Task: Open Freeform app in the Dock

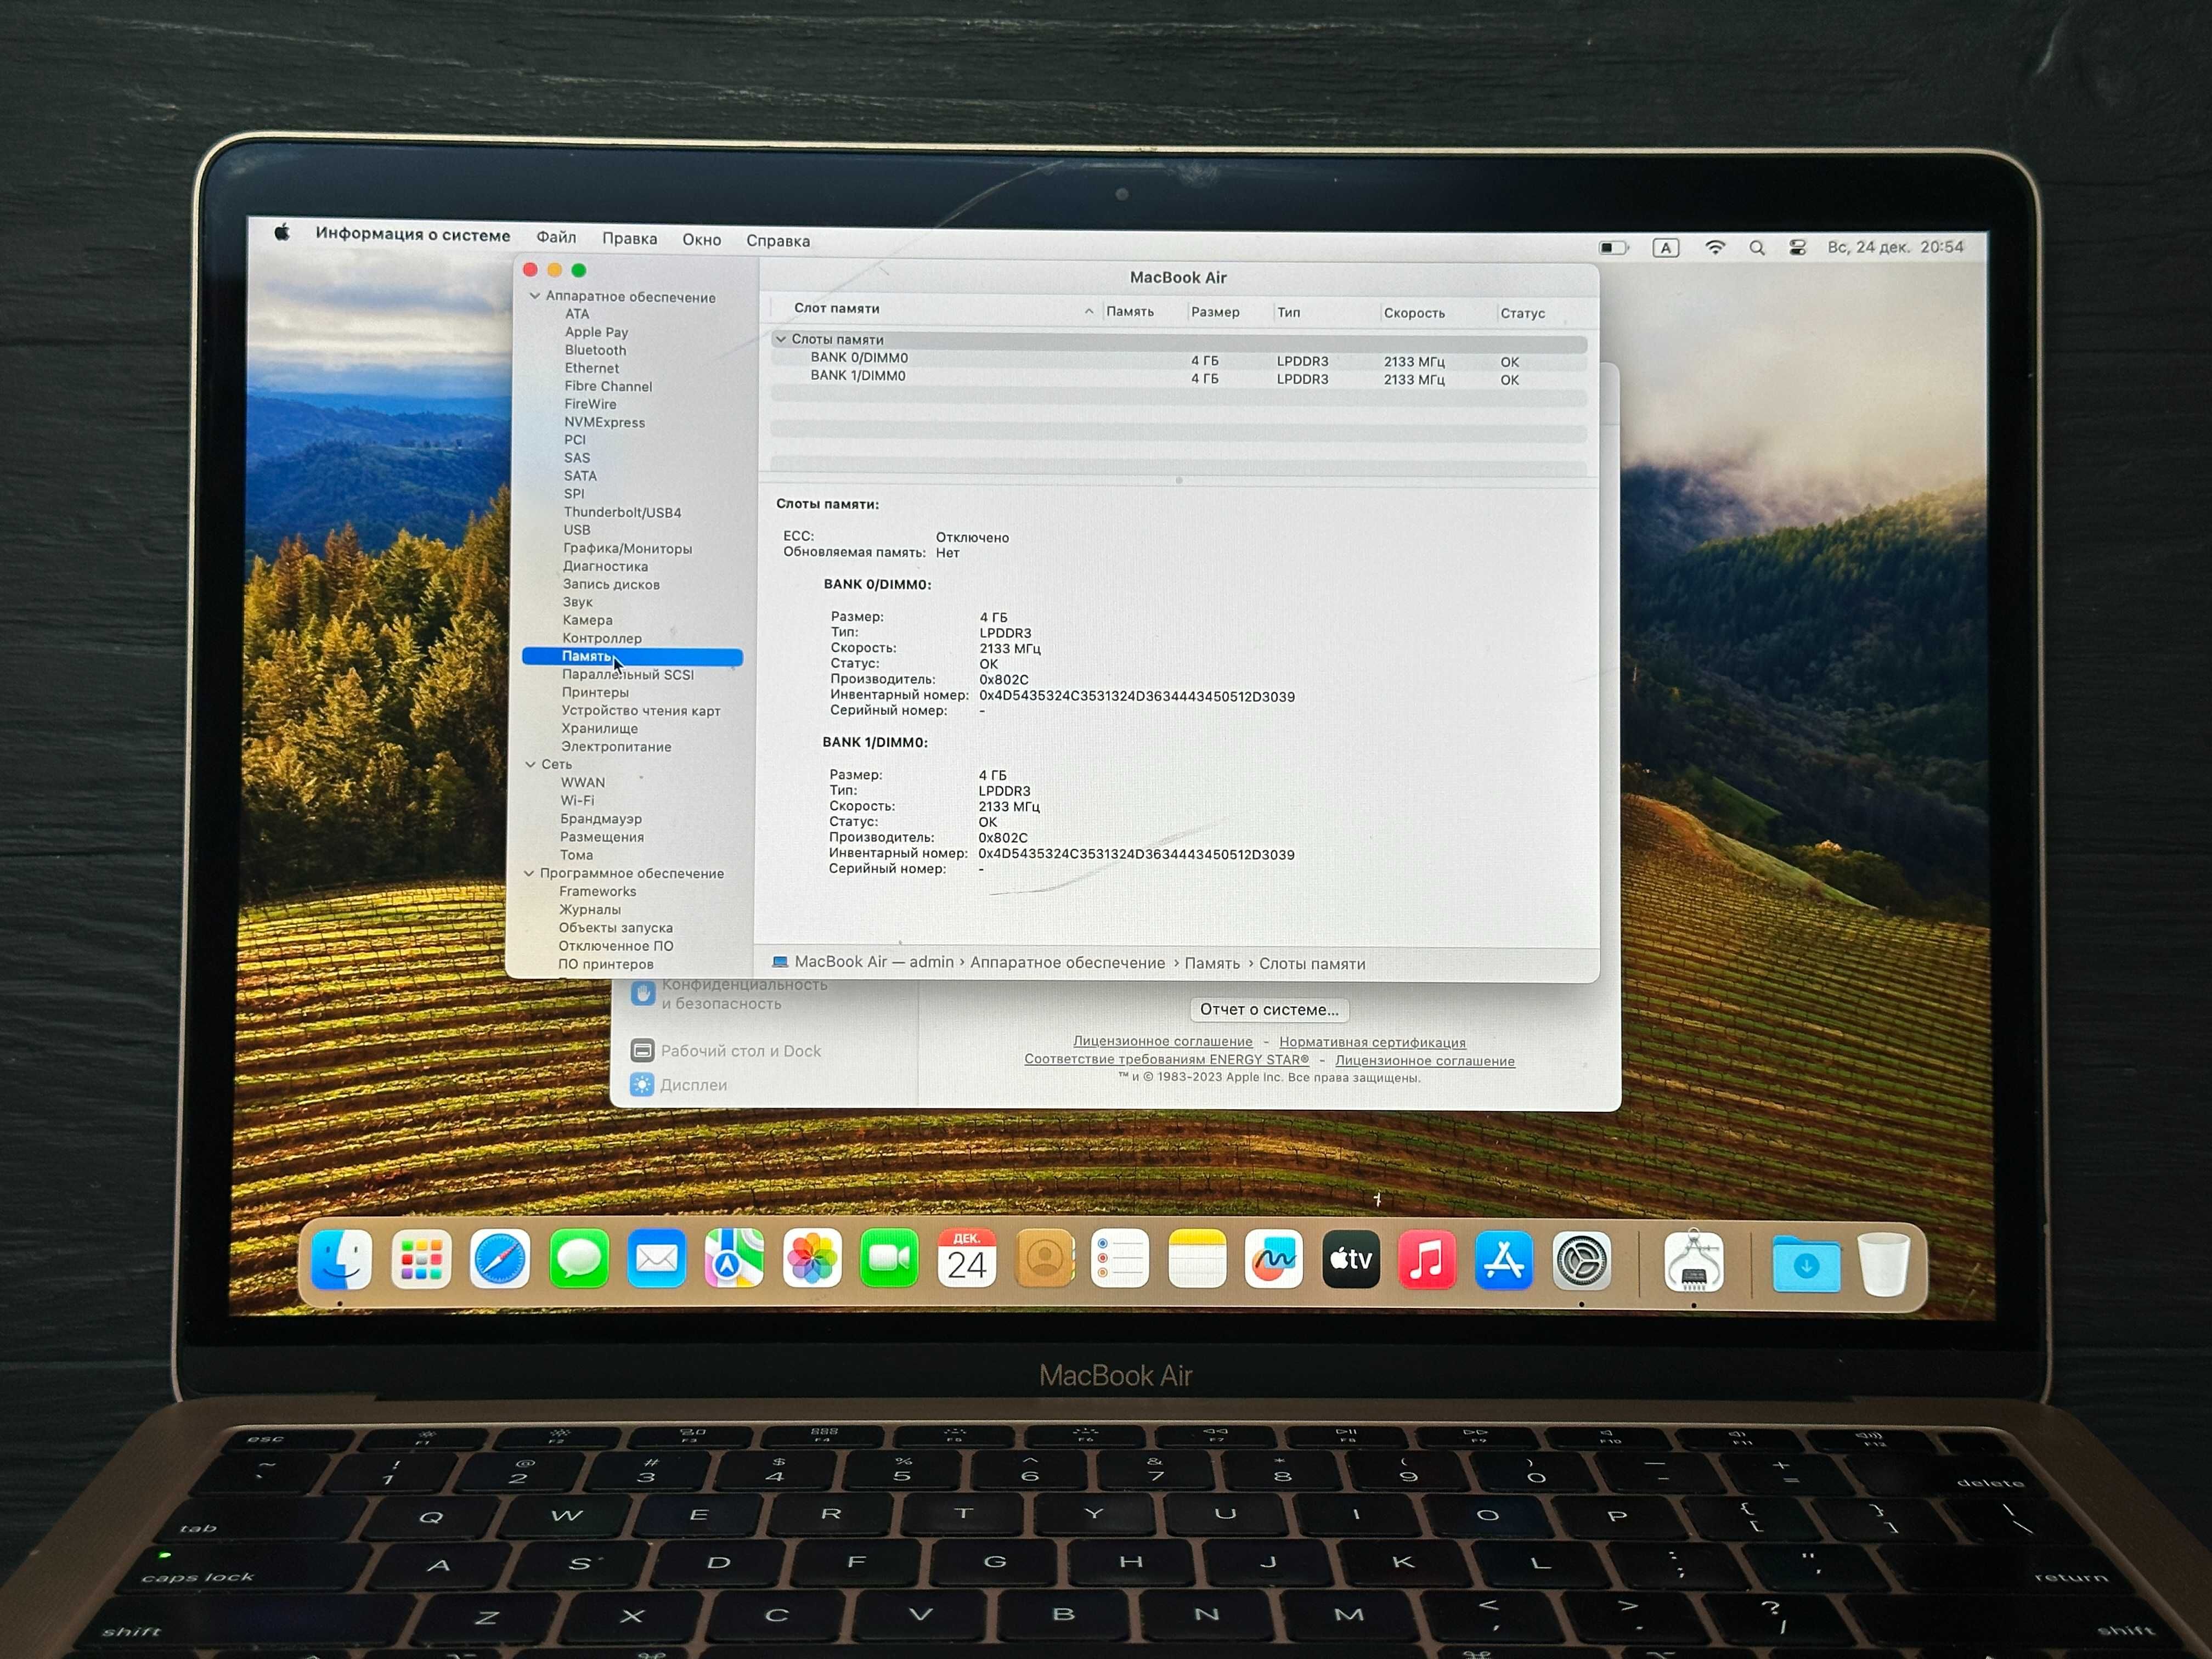Action: (1274, 1258)
